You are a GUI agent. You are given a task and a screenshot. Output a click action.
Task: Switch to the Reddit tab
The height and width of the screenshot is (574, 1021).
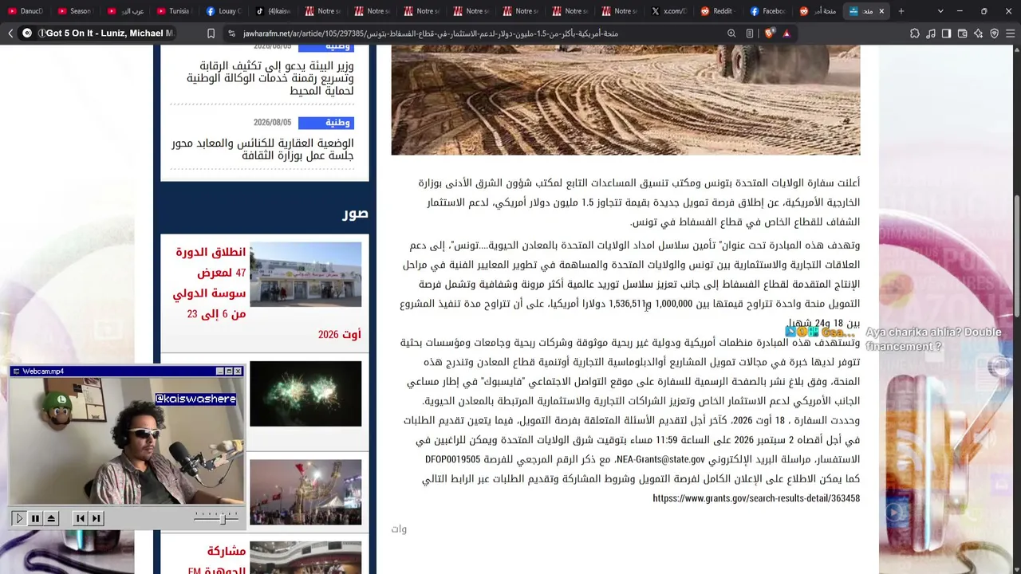pyautogui.click(x=717, y=11)
